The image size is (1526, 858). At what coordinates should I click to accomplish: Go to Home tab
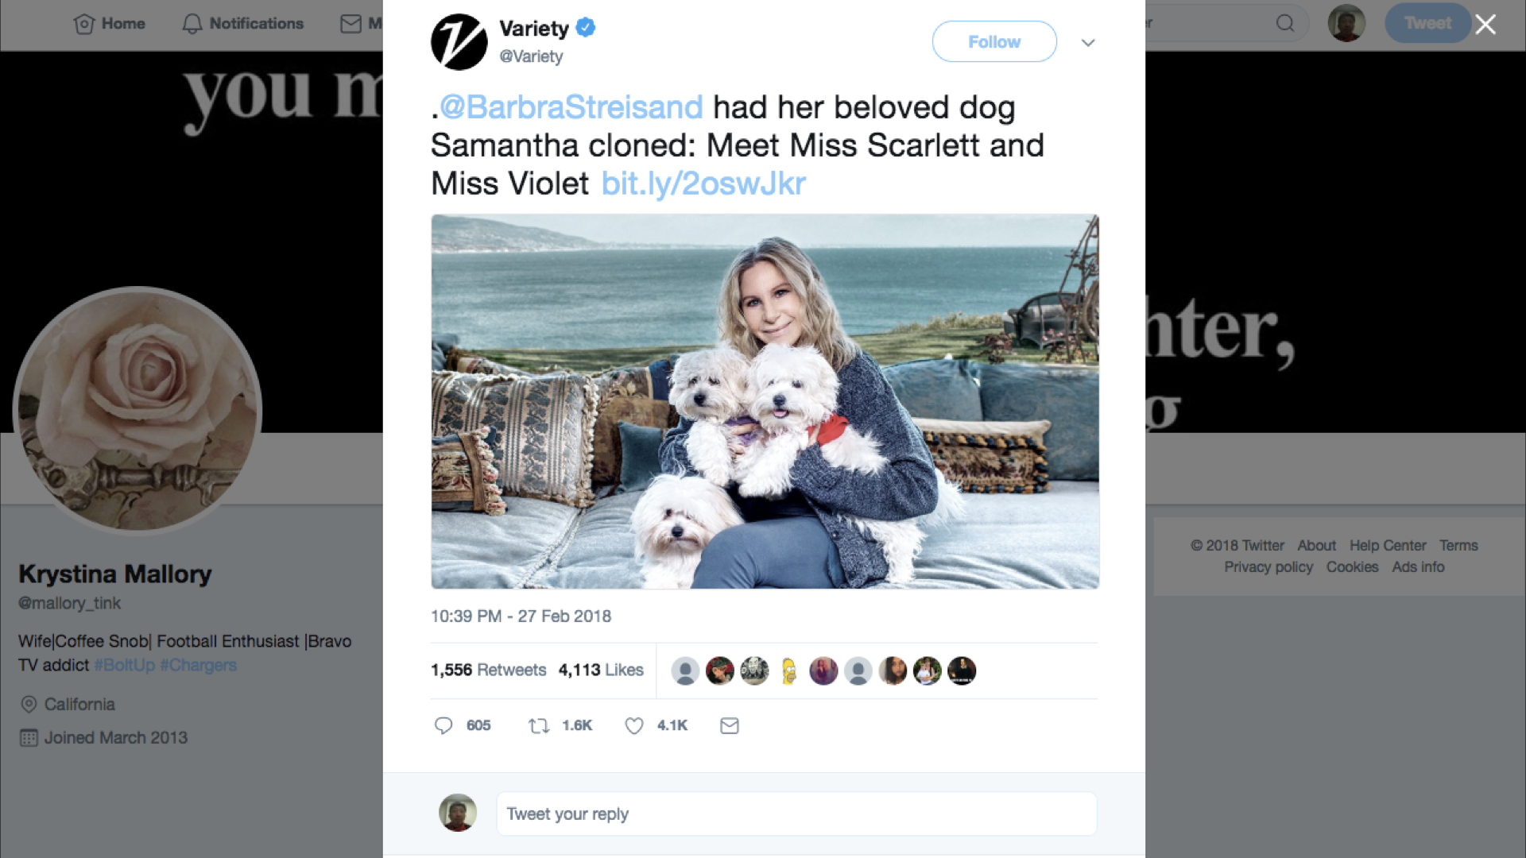pos(109,24)
